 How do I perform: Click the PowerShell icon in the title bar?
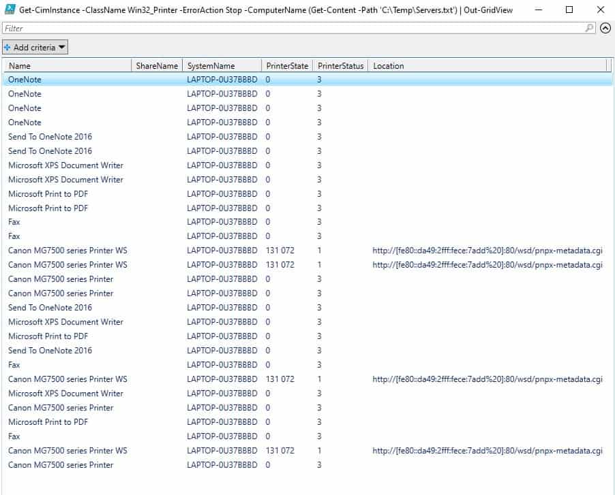click(10, 10)
